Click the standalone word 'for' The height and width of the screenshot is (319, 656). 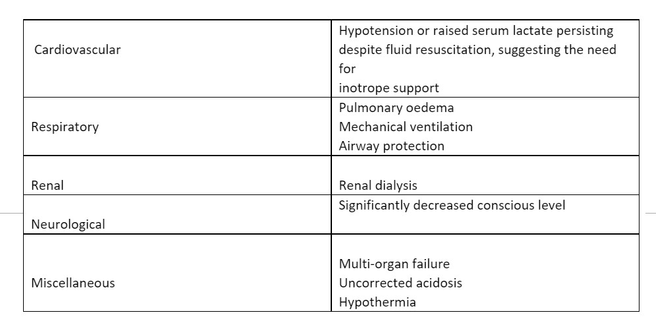click(347, 69)
